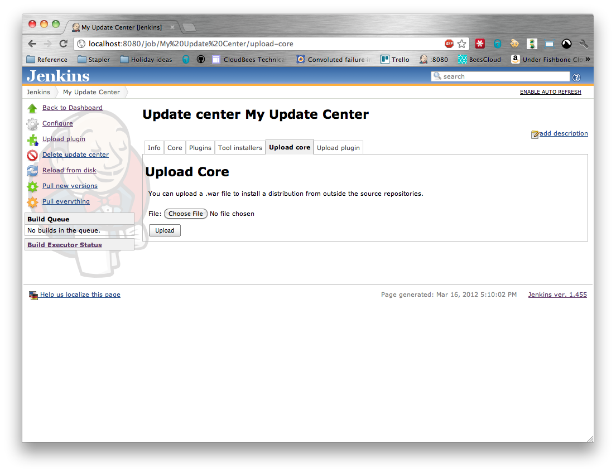Open the Trello bookmark

(395, 59)
